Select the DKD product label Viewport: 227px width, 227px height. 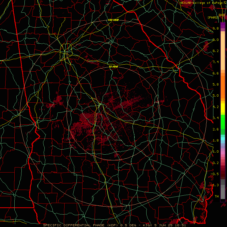pyautogui.click(x=222, y=15)
